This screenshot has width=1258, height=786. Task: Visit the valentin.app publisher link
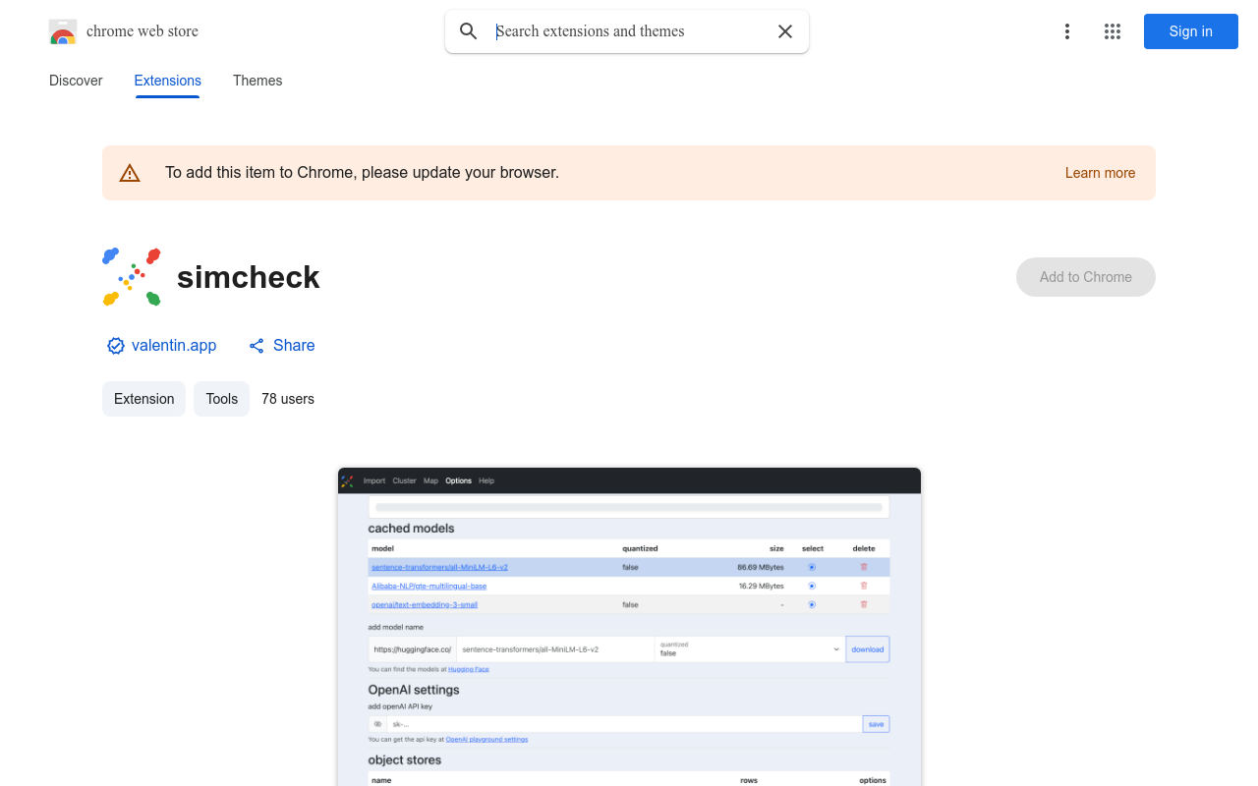click(174, 346)
